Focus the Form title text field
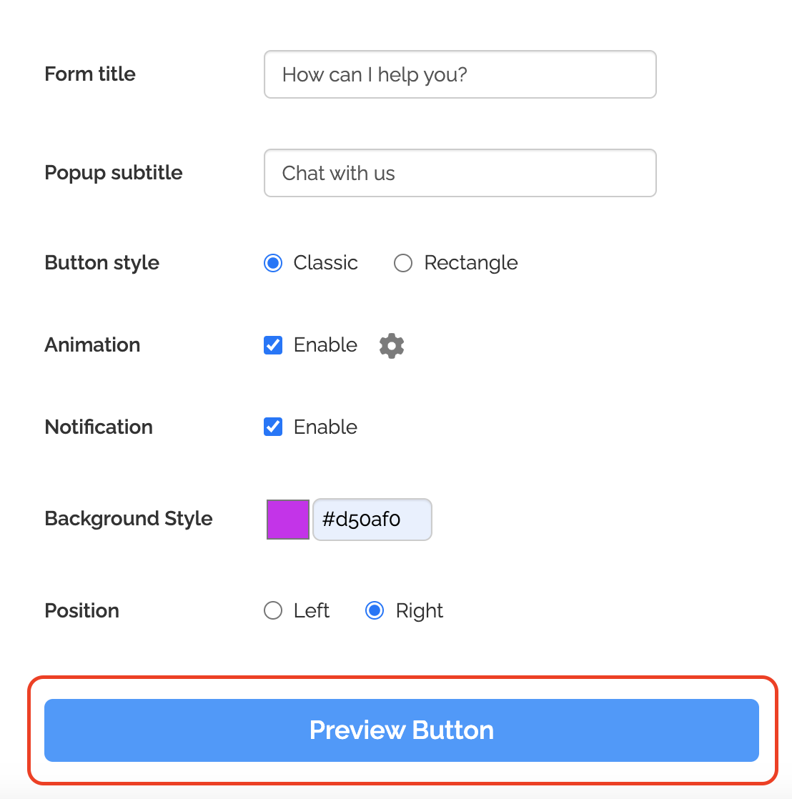The height and width of the screenshot is (799, 792). point(460,74)
